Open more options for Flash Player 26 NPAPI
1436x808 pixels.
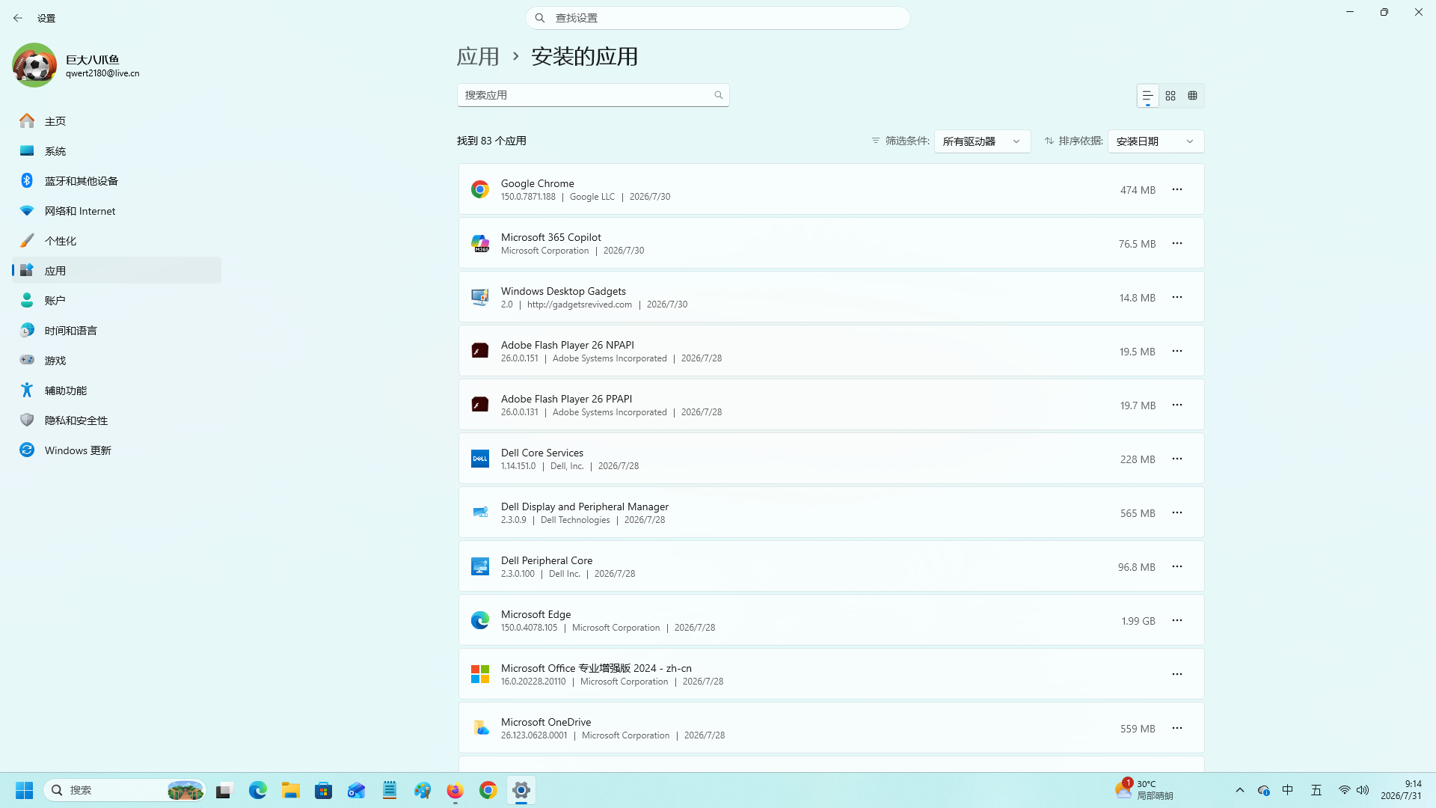1177,351
